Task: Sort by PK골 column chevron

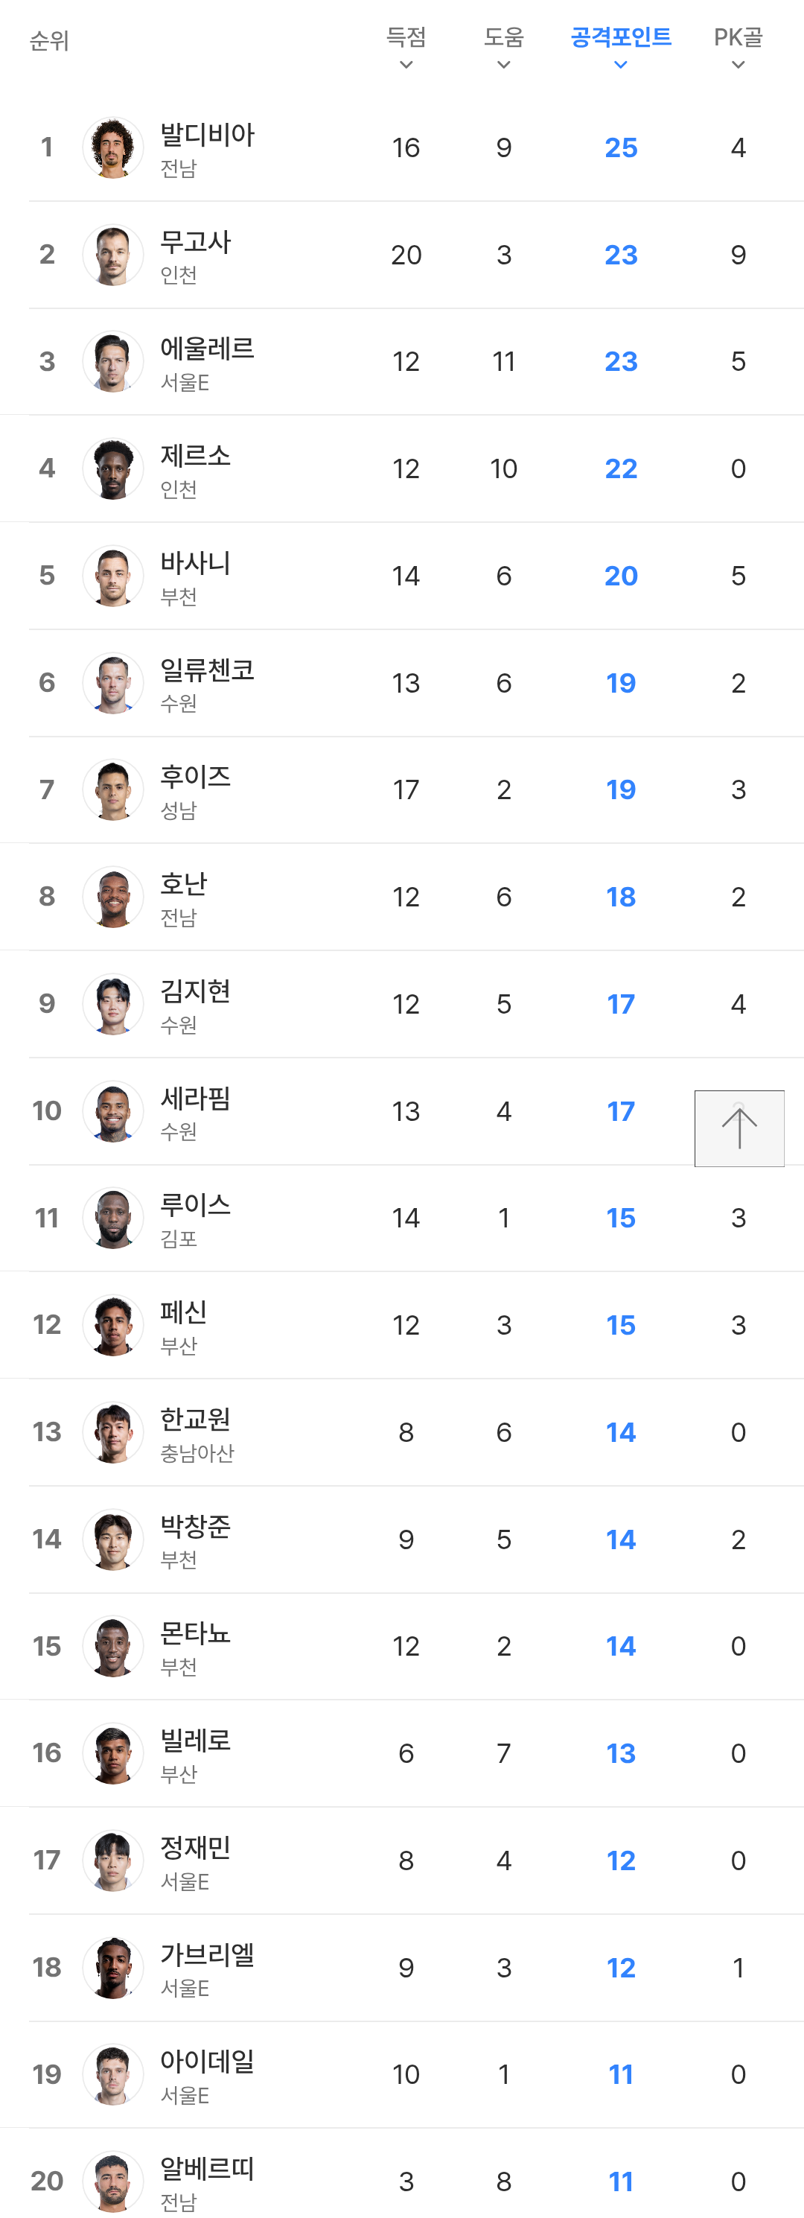Action: pyautogui.click(x=738, y=65)
